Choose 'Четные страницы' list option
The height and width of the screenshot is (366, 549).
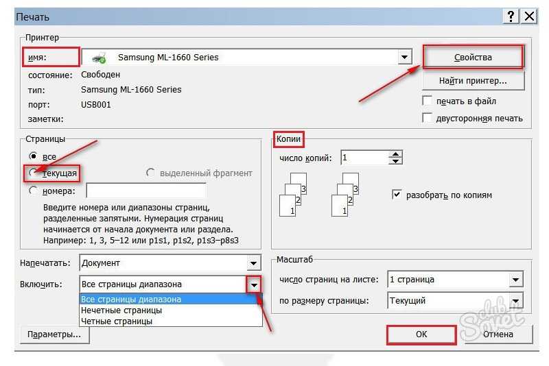[x=170, y=321]
